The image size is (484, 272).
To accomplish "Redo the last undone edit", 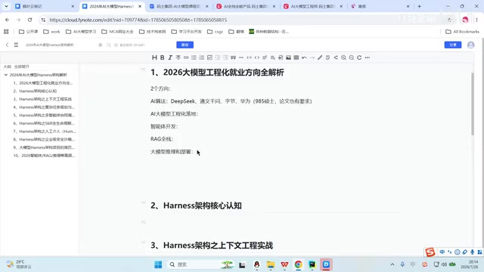I will (312, 57).
